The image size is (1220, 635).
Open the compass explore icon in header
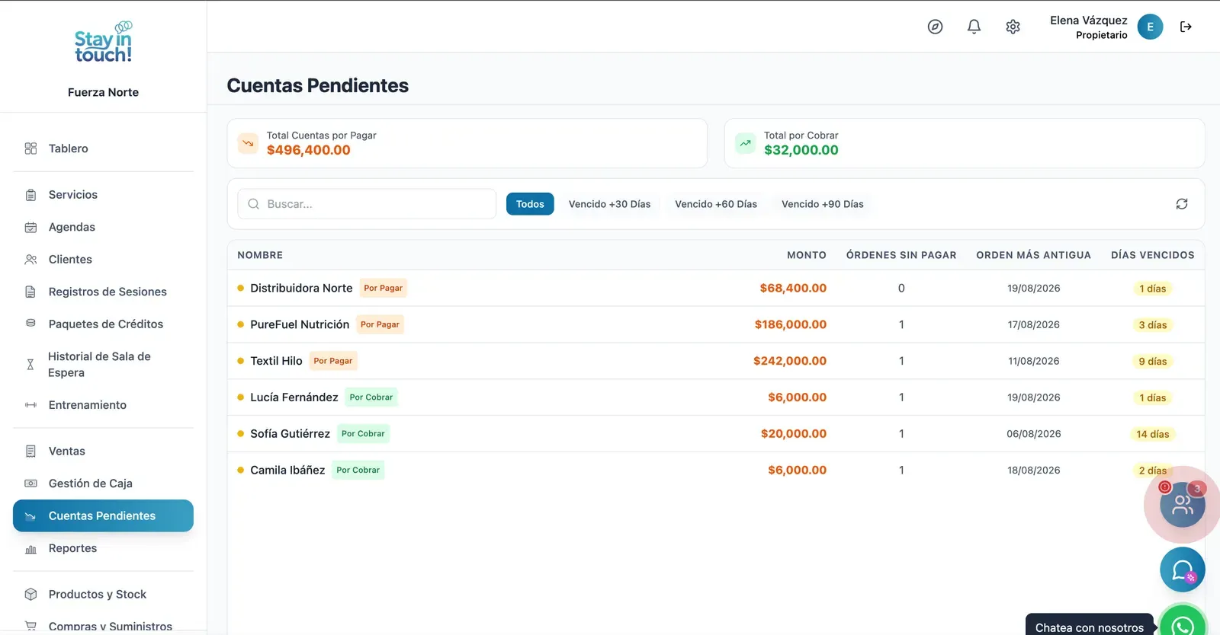click(935, 27)
